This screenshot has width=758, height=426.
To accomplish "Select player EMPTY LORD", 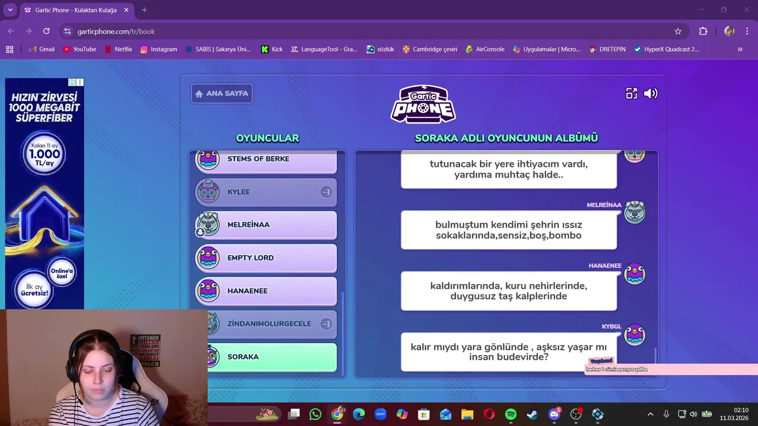I will (x=266, y=258).
